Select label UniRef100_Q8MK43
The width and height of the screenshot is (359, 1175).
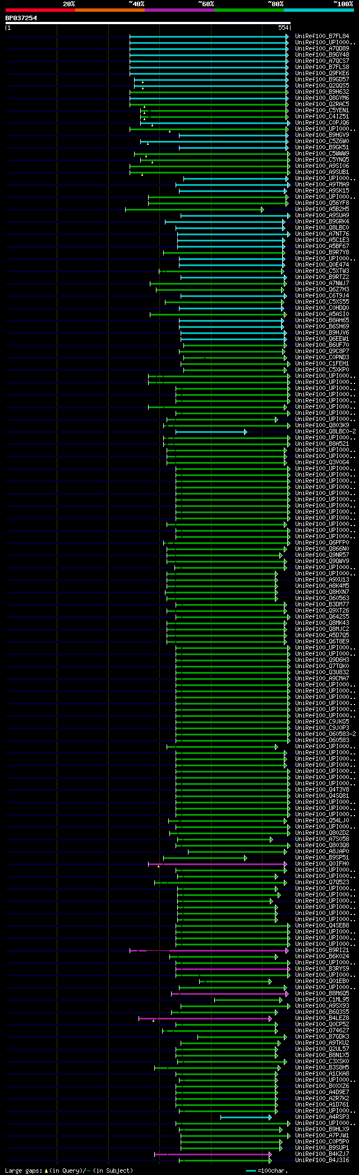tap(322, 623)
